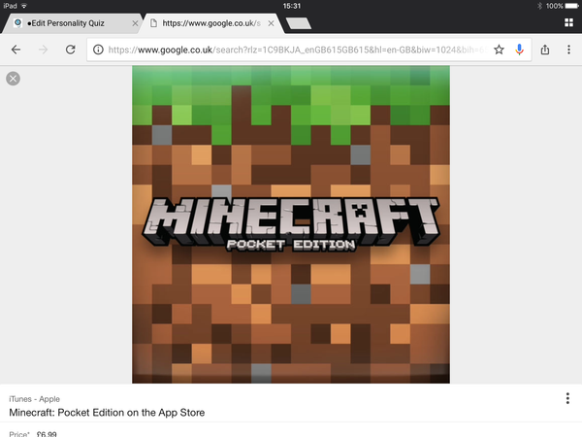Reload the current page
Viewport: 582px width, 437px height.
[x=71, y=50]
